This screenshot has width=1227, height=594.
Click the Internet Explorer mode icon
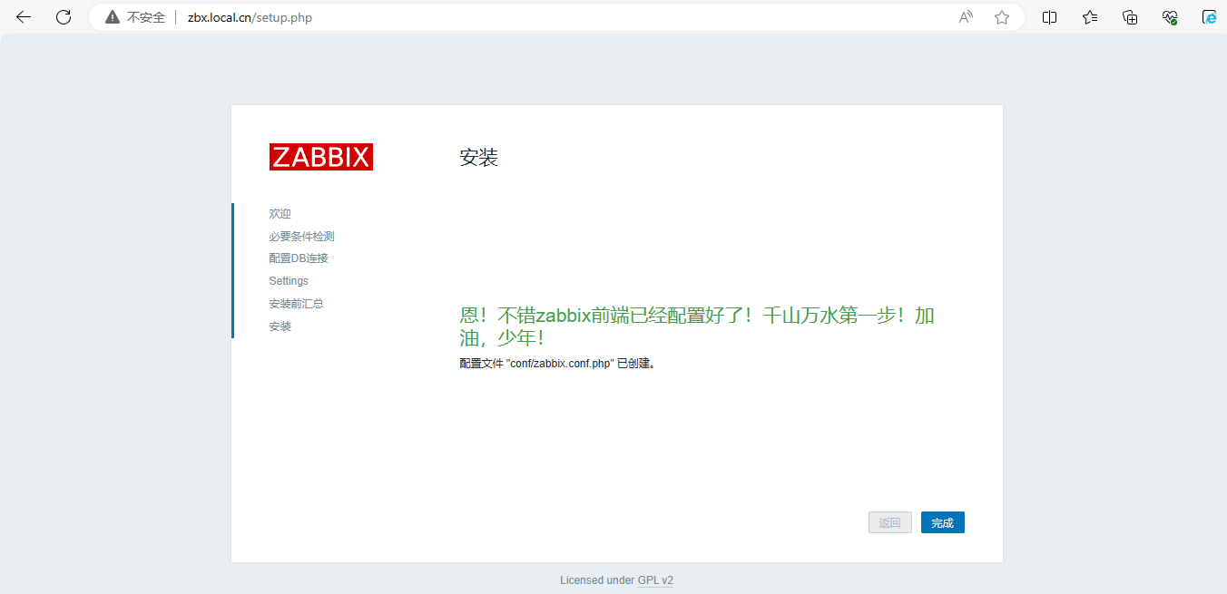1209,17
